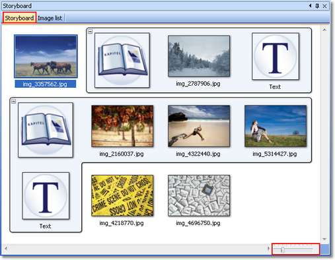This screenshot has height=260, width=335.
Task: Adjust the thumbnail size slider handle
Action: (x=283, y=250)
